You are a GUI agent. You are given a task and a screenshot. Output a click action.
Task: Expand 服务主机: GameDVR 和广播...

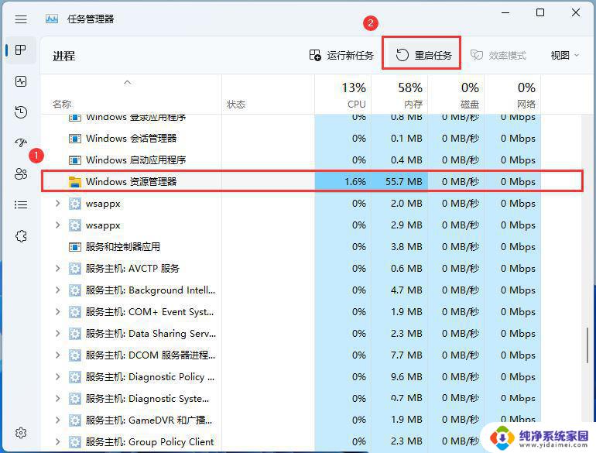pyautogui.click(x=57, y=420)
